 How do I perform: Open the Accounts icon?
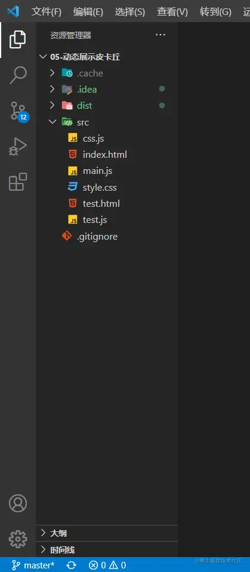pyautogui.click(x=17, y=503)
